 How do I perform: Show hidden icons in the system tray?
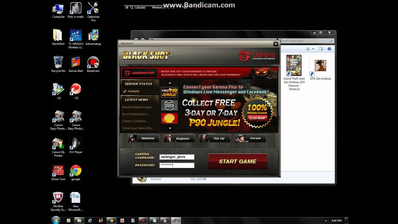[x=326, y=221]
